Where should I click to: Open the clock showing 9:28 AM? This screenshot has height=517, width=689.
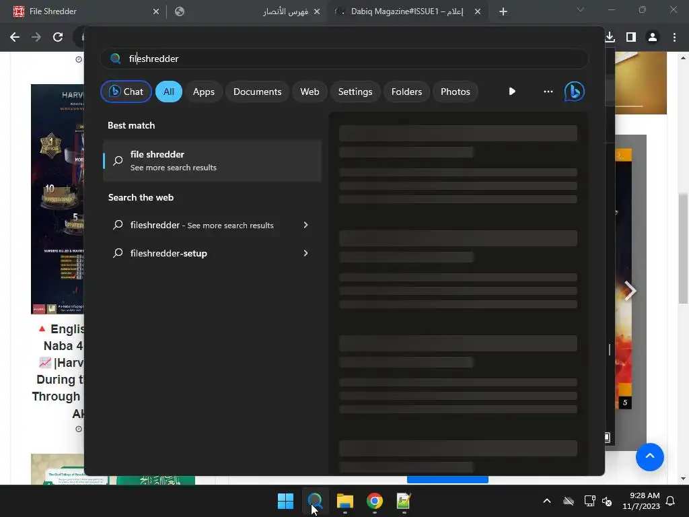pyautogui.click(x=641, y=501)
